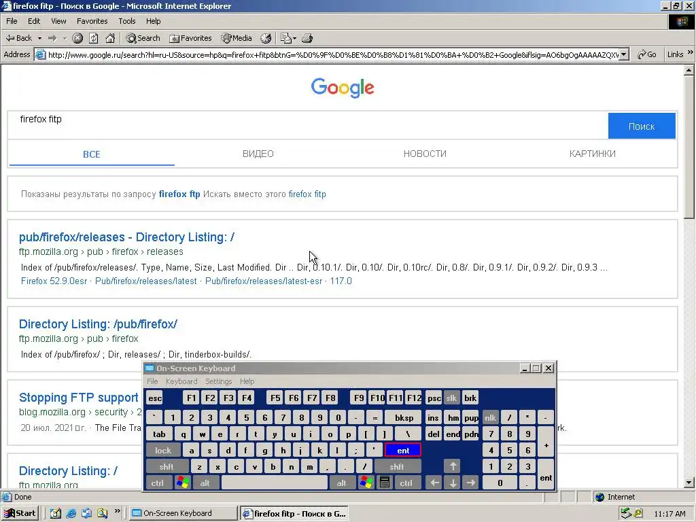
Task: Click the blue Поиск search button
Action: click(642, 126)
